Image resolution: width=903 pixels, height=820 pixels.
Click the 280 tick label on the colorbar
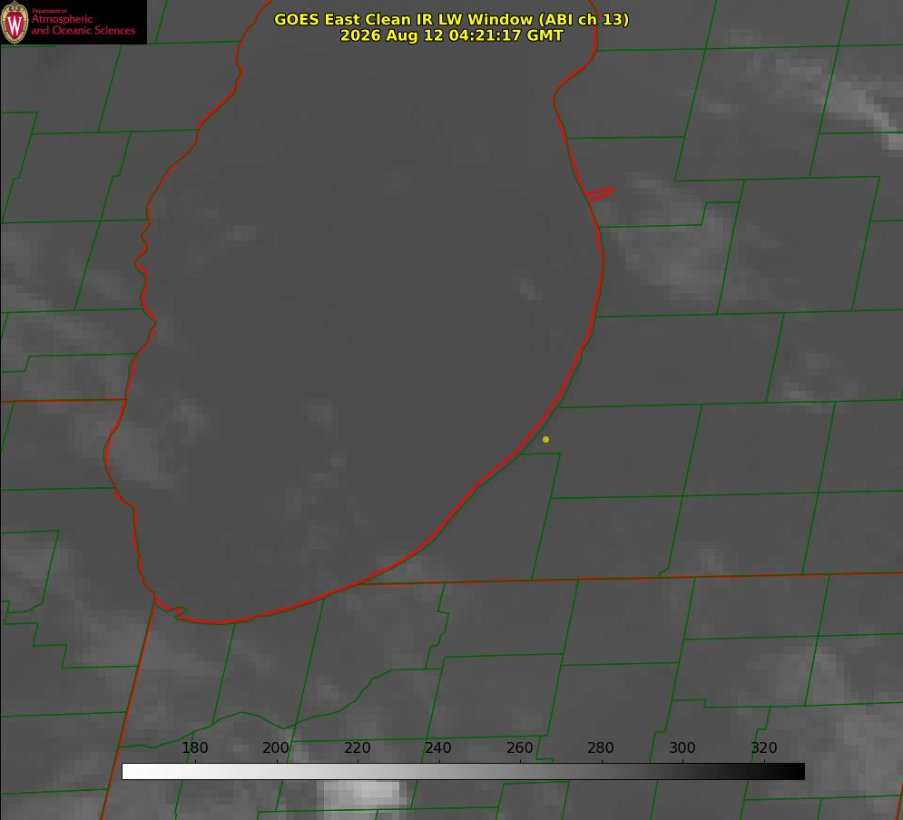click(601, 747)
